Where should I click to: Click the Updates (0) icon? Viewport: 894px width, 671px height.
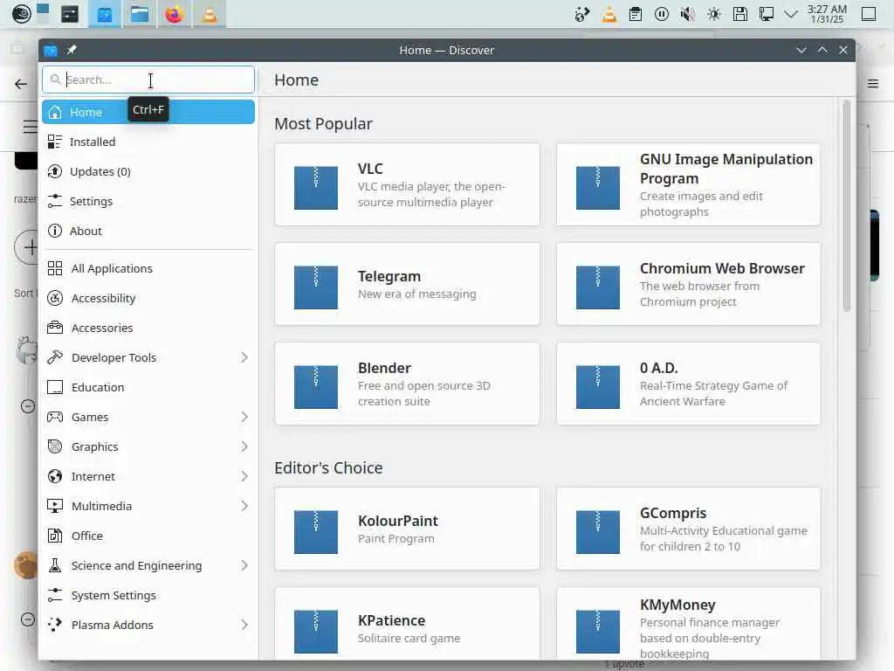55,171
